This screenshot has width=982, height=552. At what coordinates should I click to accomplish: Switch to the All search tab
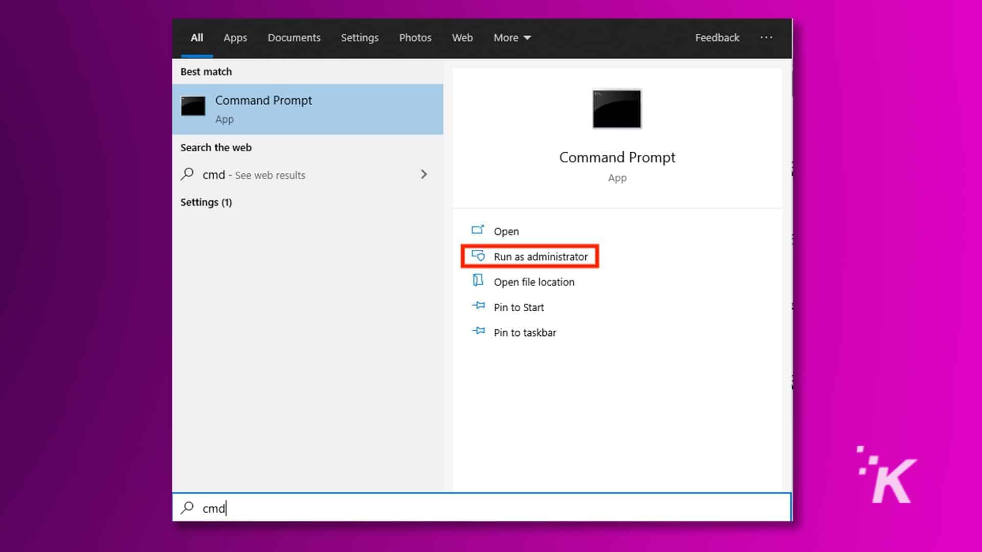196,38
